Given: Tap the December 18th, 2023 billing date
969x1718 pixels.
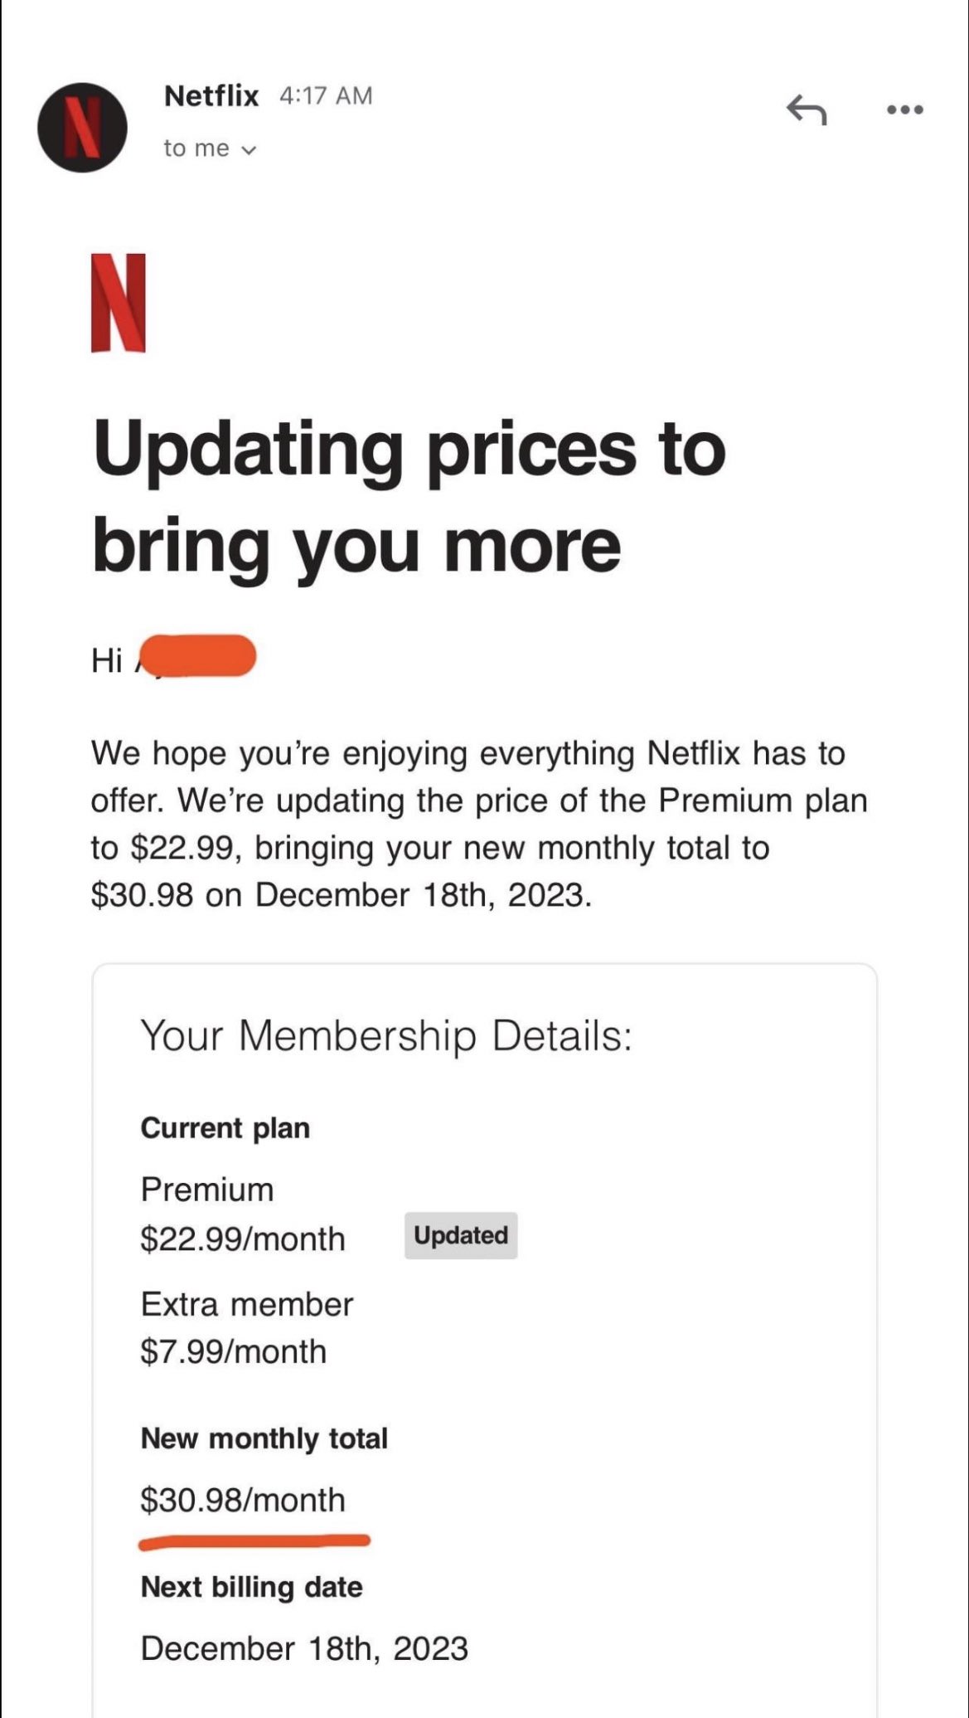Looking at the screenshot, I should (304, 1648).
